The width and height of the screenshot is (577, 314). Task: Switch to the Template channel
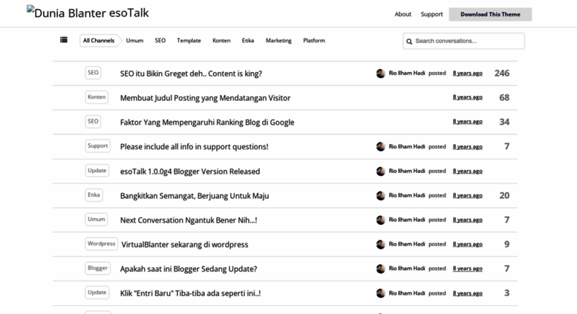(189, 40)
